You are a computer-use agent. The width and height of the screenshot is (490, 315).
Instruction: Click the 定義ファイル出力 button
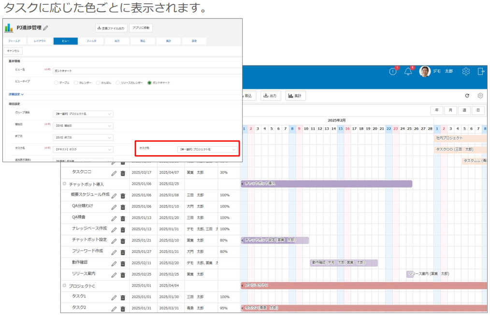[111, 28]
